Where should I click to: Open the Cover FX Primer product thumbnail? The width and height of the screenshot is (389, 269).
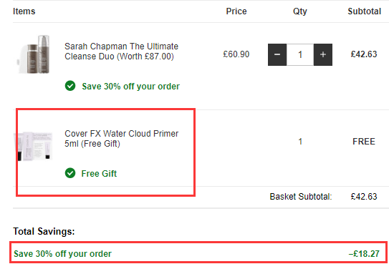click(x=33, y=146)
